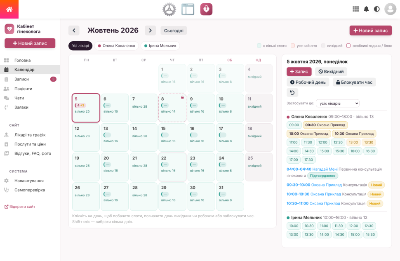Open Пацієнти in sidebar

click(x=30, y=89)
